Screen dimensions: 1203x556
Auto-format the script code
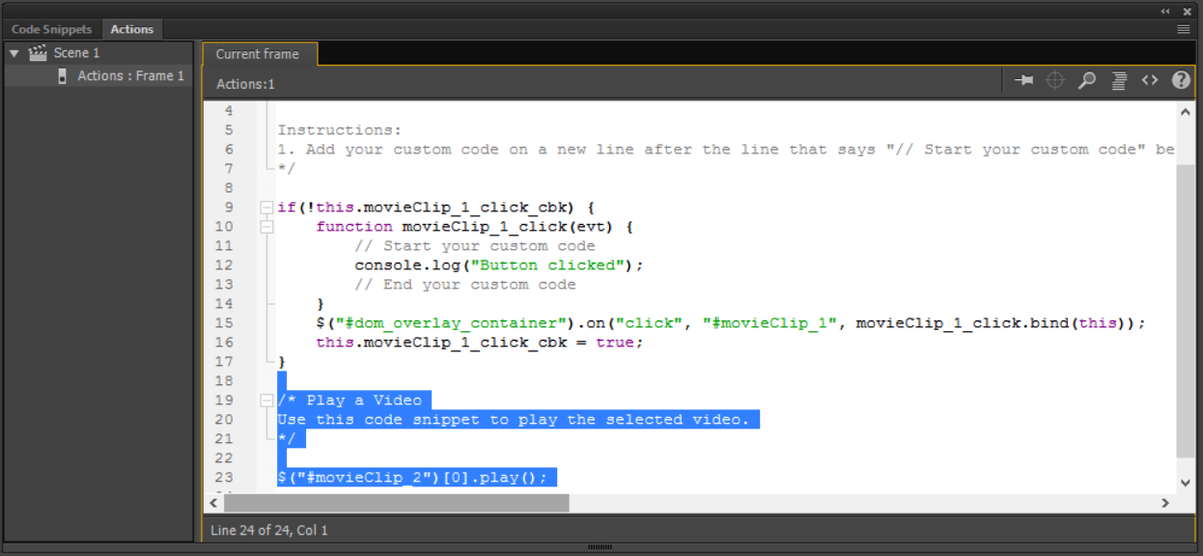coord(1118,80)
